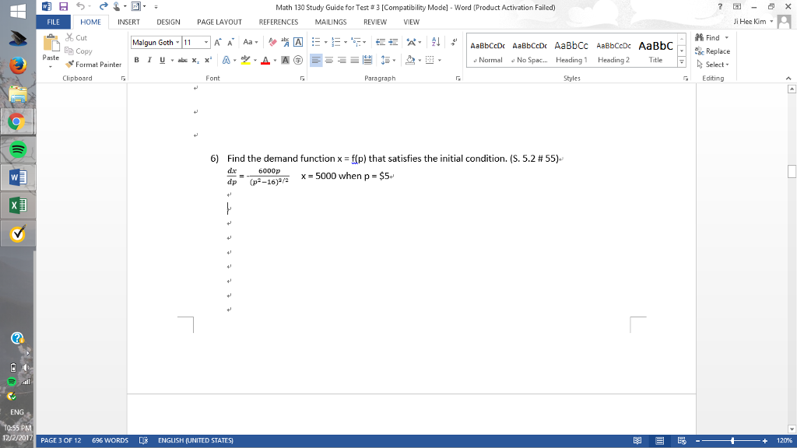This screenshot has height=448, width=797.
Task: Click the 696 WORDS counter
Action: click(x=111, y=440)
